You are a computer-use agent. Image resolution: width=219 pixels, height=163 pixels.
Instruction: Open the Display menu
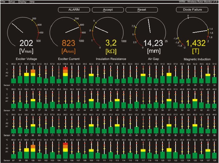click(22, 2)
